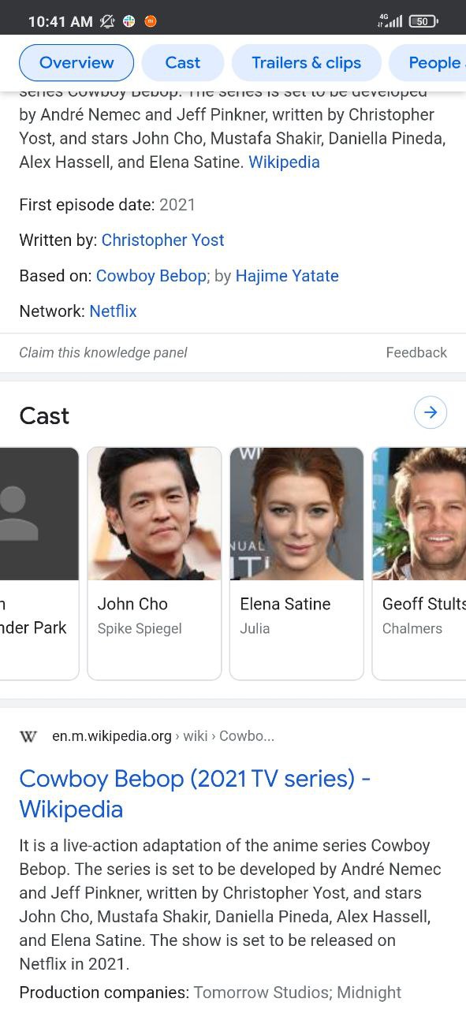Tap the Wikipedia W favicon
This screenshot has width=466, height=1009.
tap(28, 736)
